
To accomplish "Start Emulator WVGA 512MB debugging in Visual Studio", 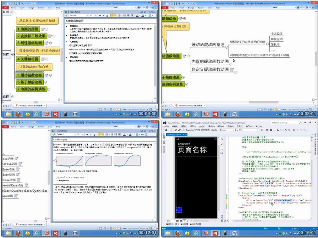I will pos(200,130).
